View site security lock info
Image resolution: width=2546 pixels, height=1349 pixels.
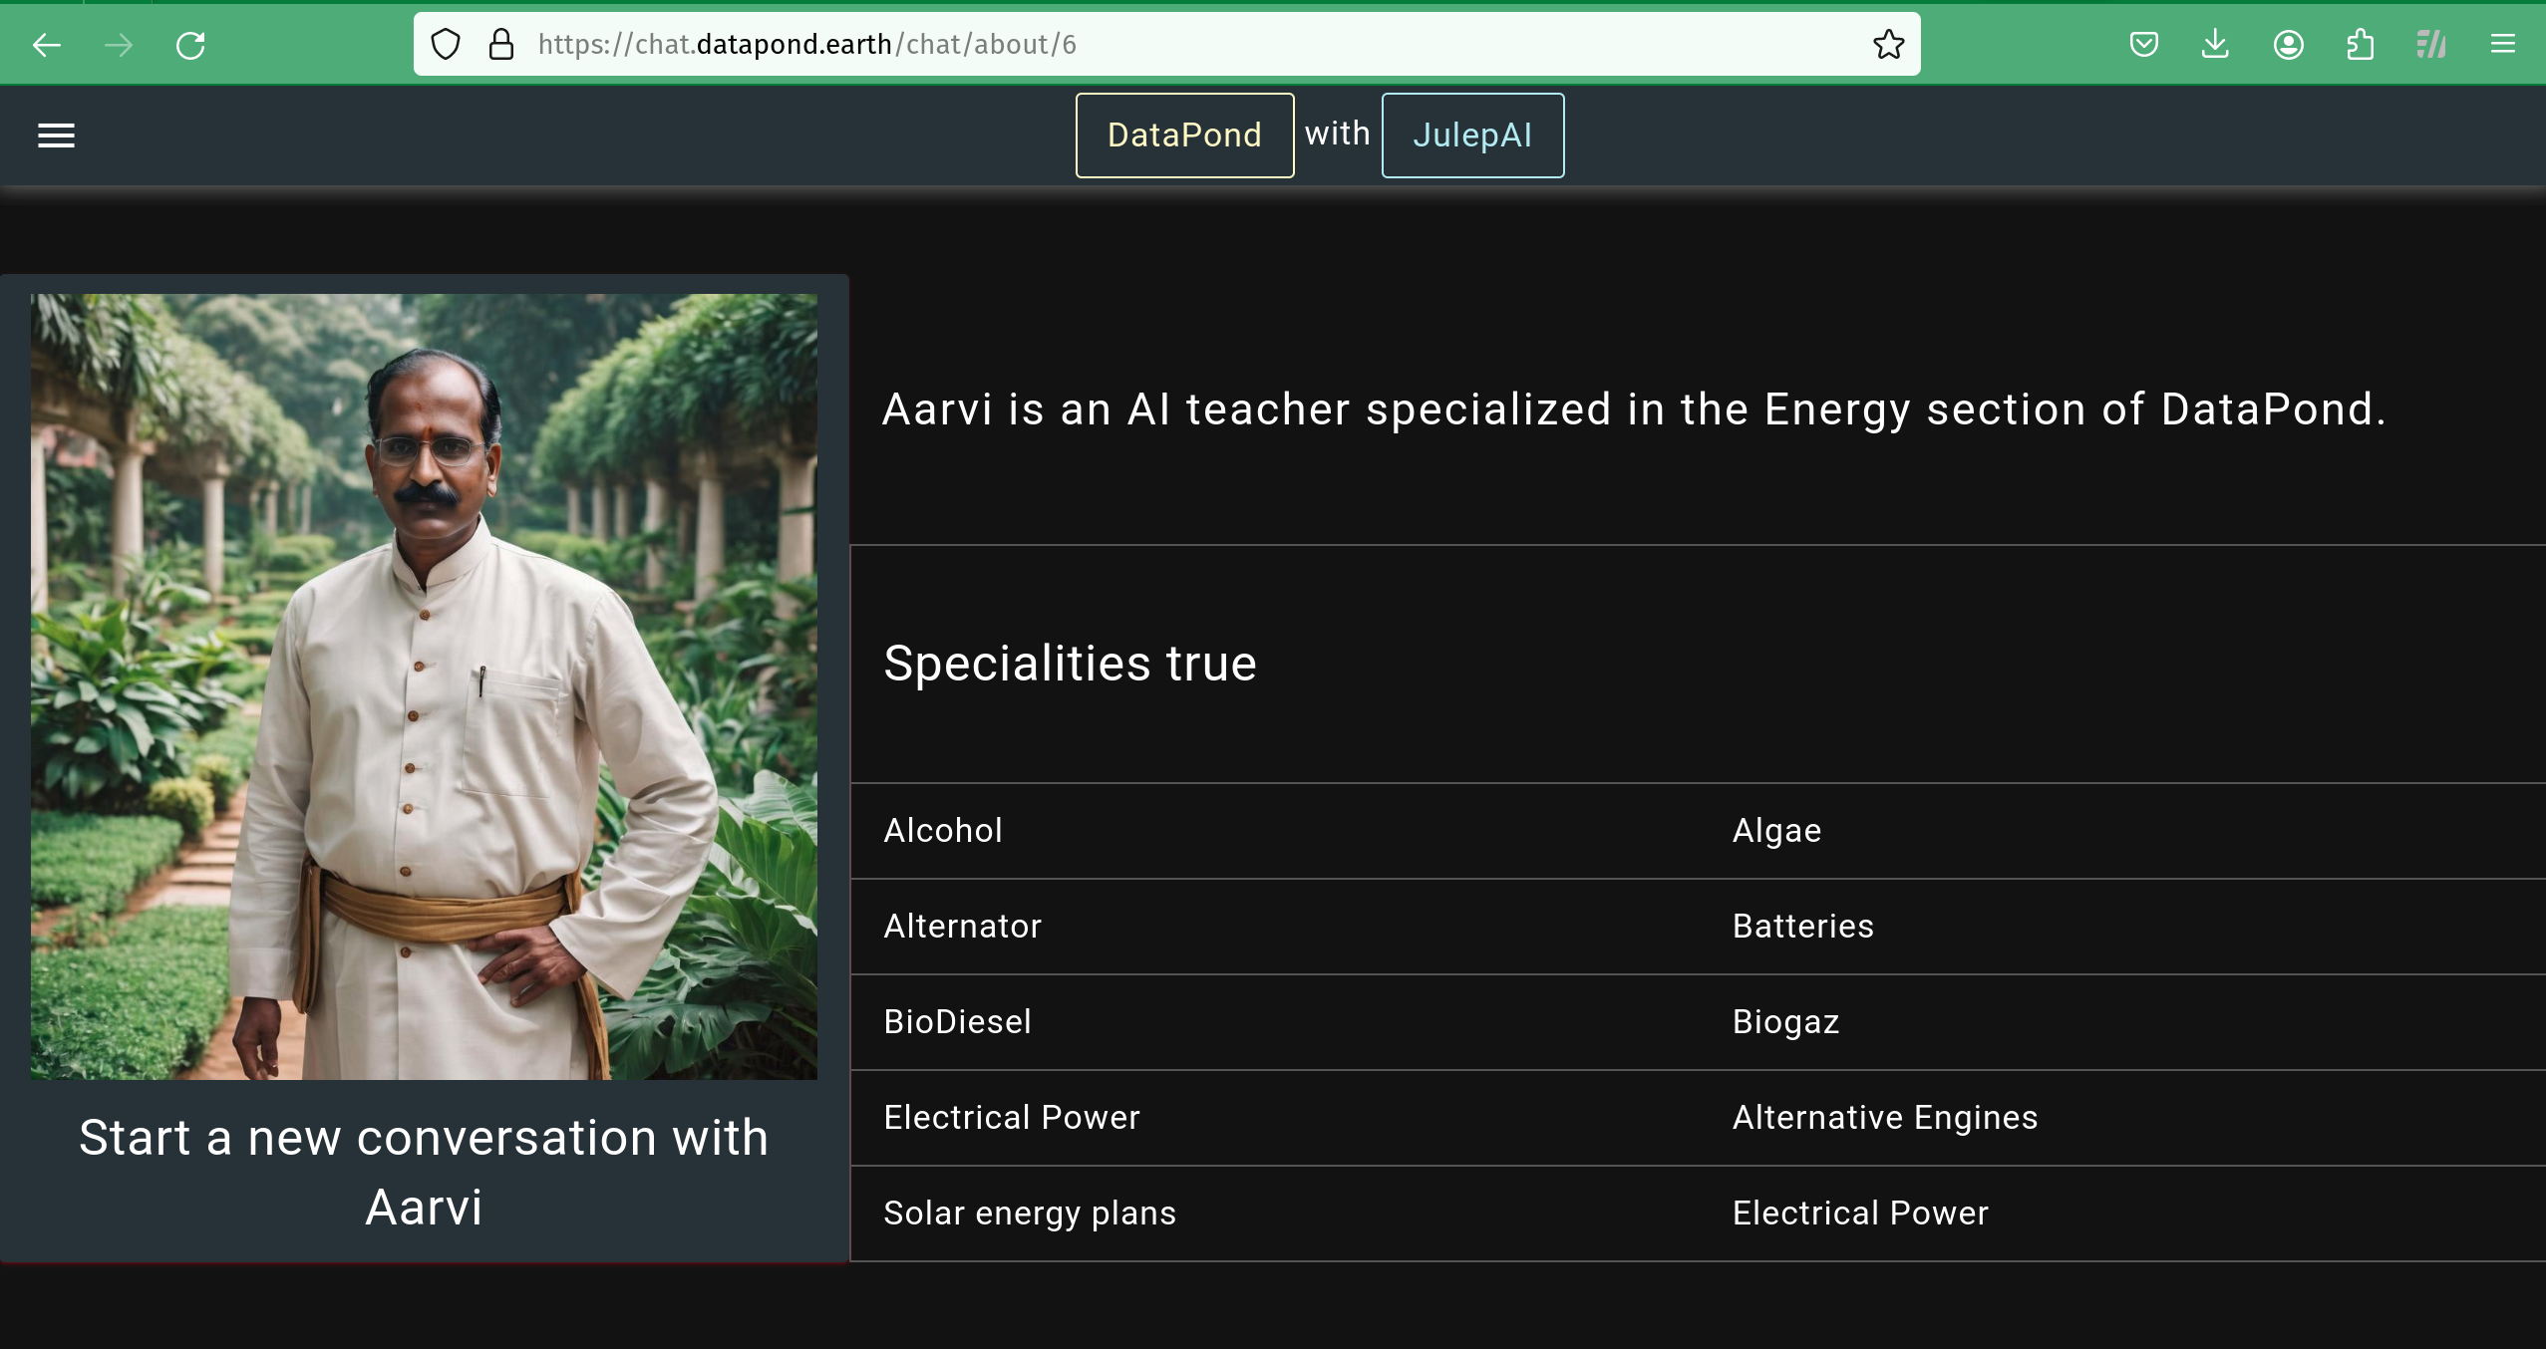pyautogui.click(x=501, y=45)
